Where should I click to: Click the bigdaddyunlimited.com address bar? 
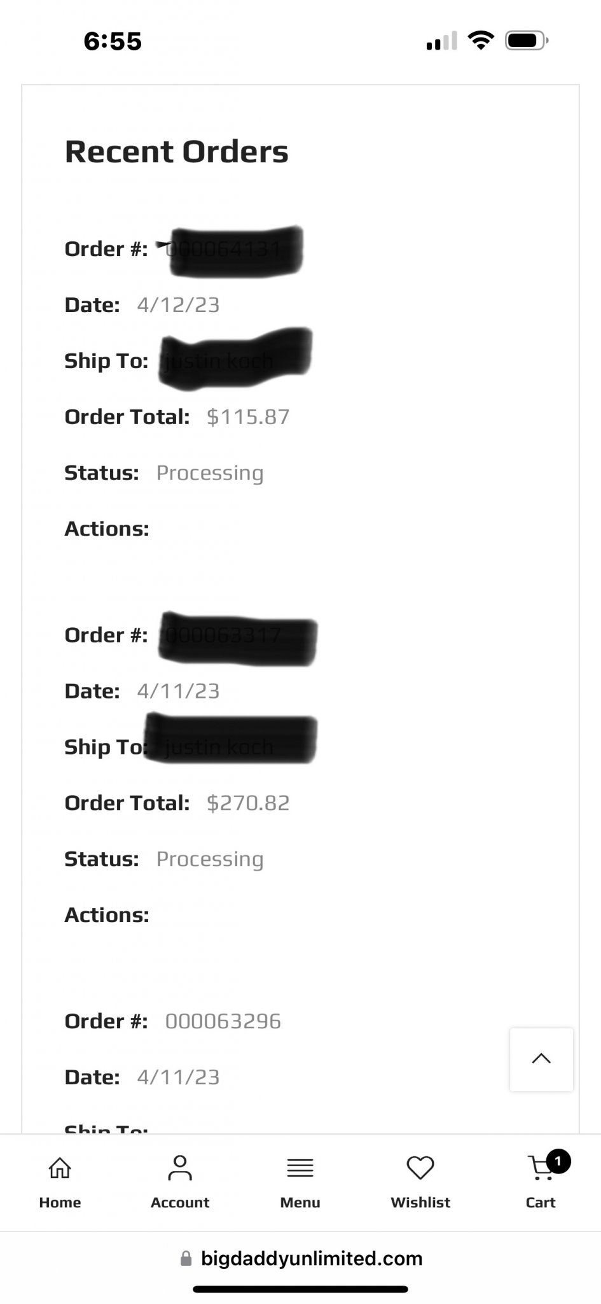(x=311, y=1258)
